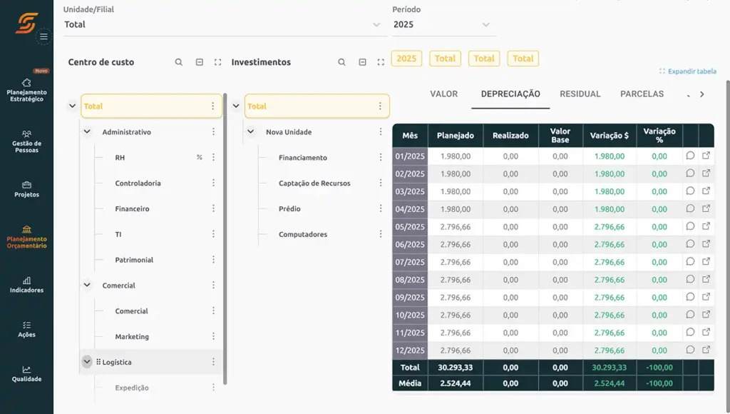Open Ações module
This screenshot has width=730, height=414.
(26, 330)
